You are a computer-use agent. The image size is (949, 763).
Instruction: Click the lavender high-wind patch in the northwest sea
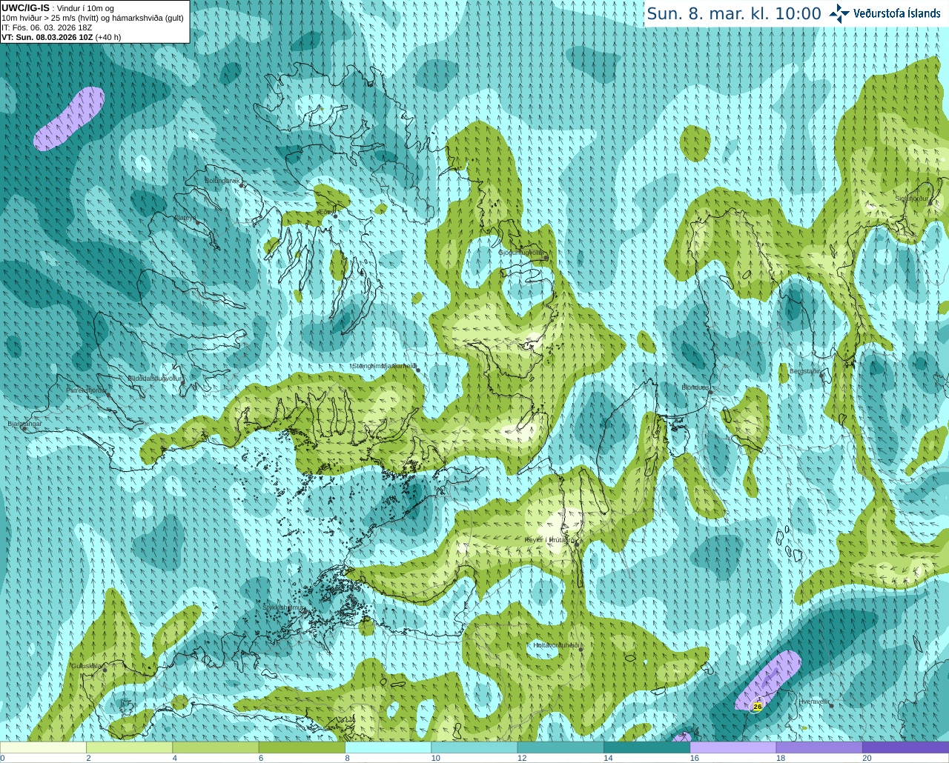point(69,119)
